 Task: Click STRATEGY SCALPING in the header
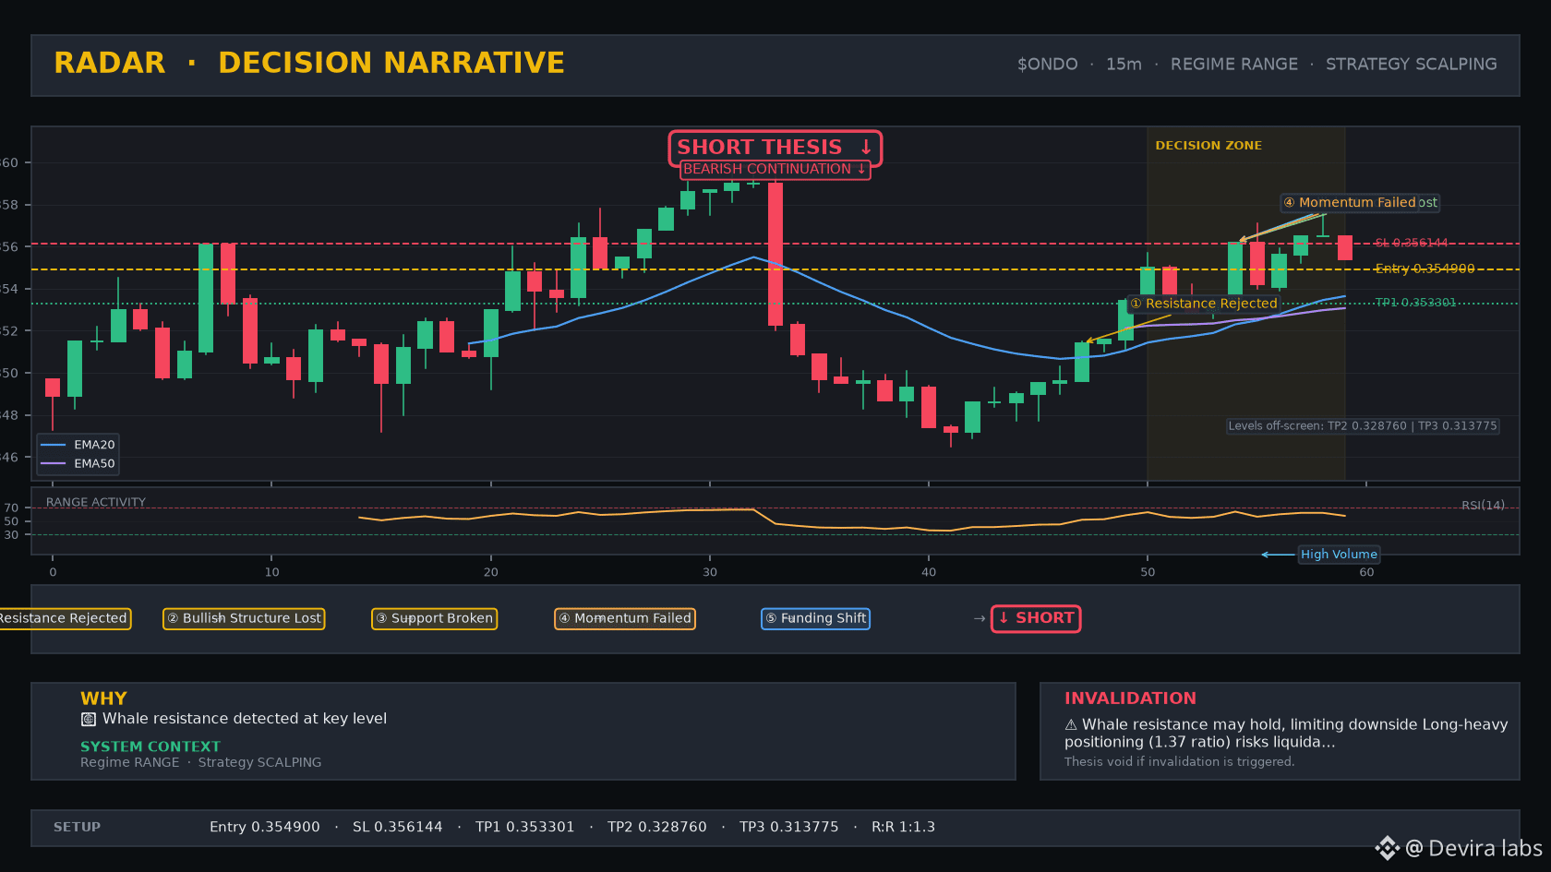(1412, 65)
